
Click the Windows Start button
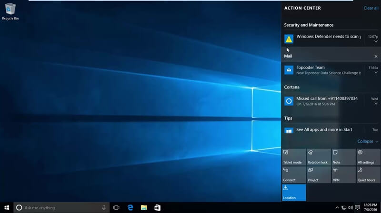tap(7, 208)
